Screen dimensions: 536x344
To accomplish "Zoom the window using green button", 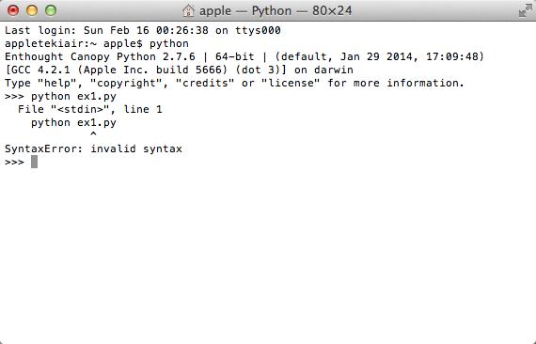I will pyautogui.click(x=51, y=10).
